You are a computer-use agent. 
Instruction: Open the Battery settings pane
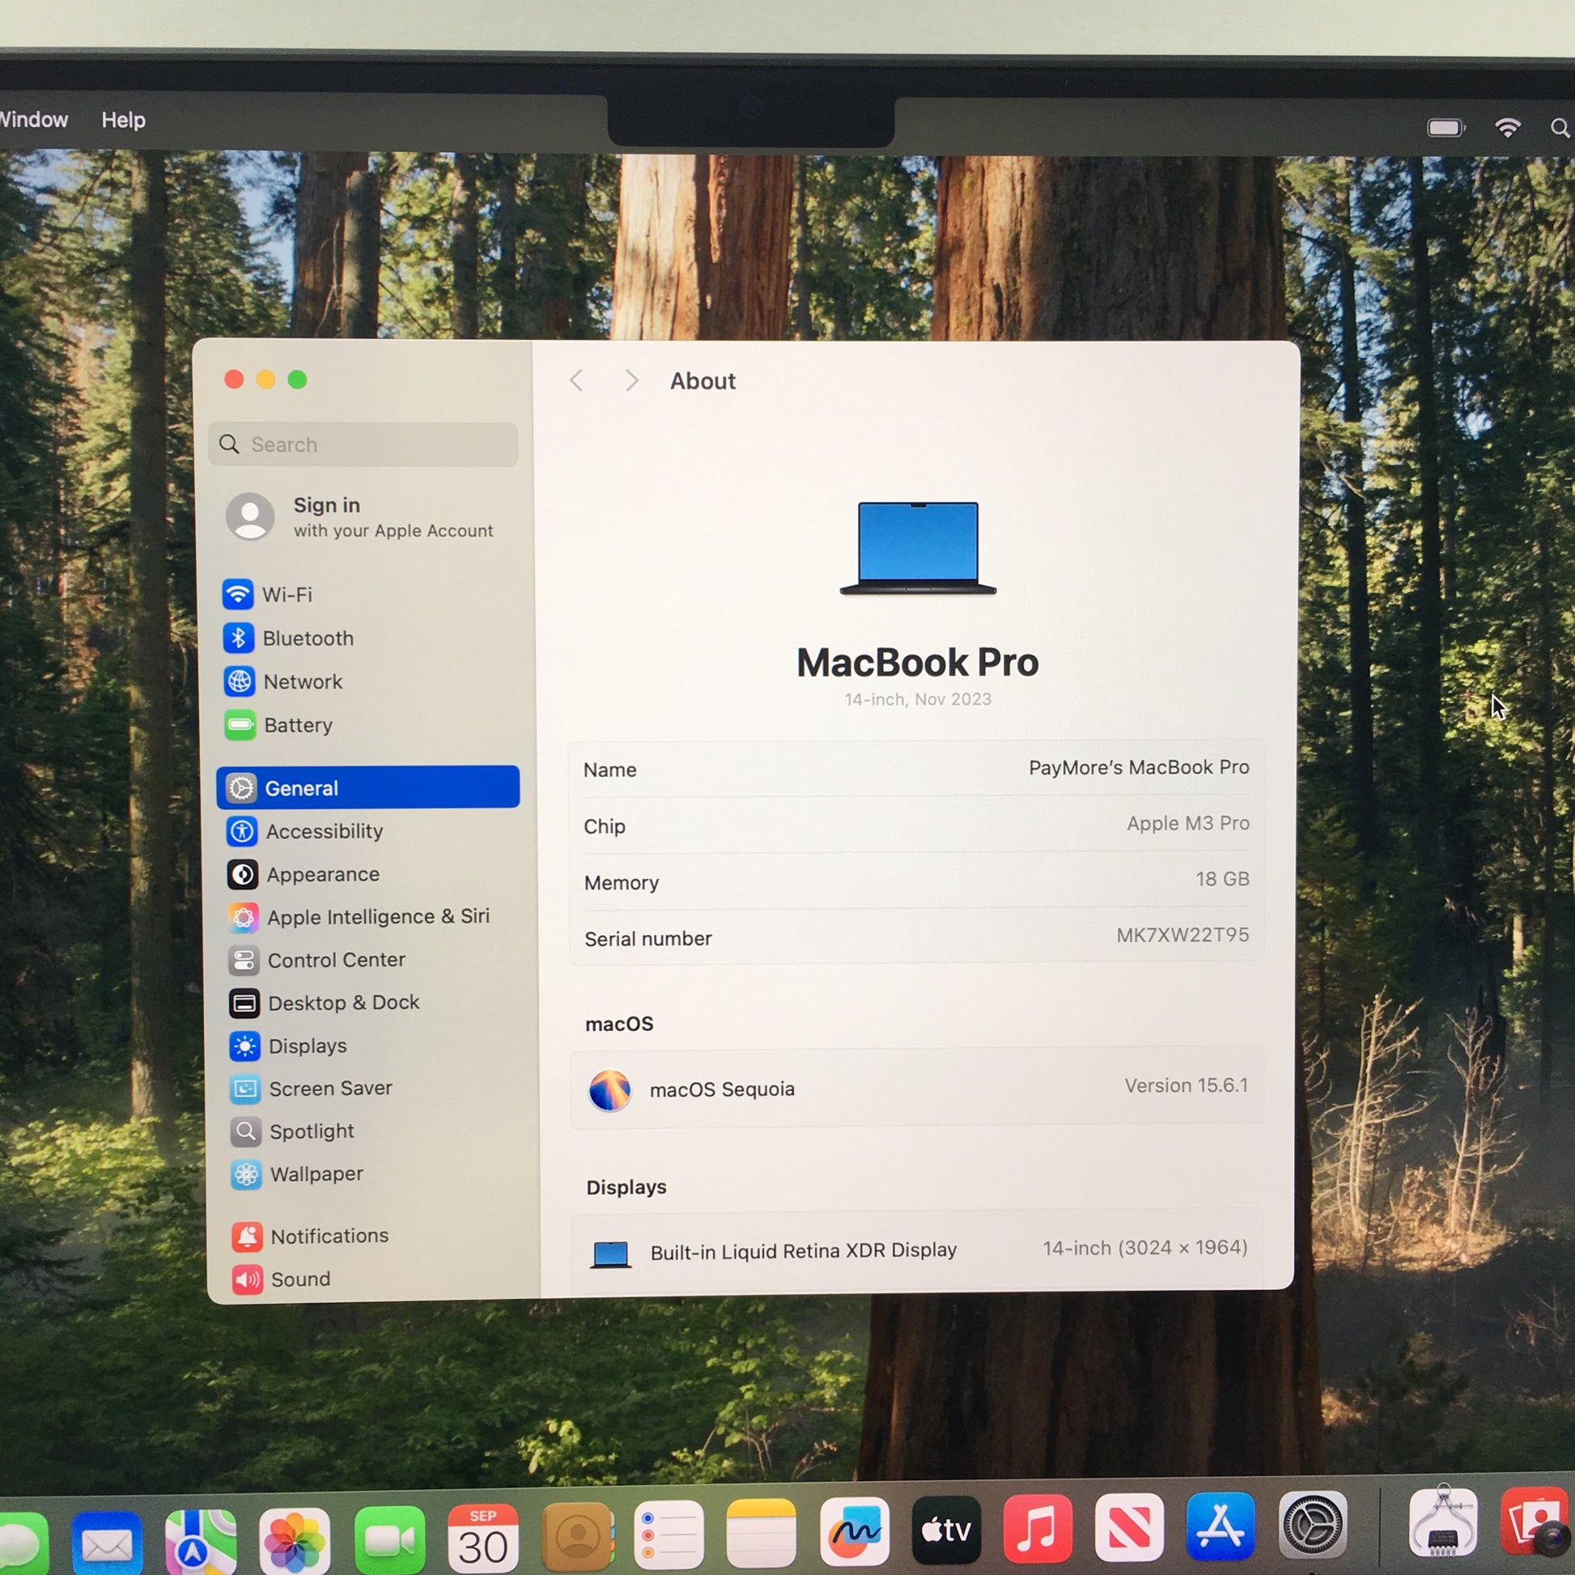pos(298,724)
